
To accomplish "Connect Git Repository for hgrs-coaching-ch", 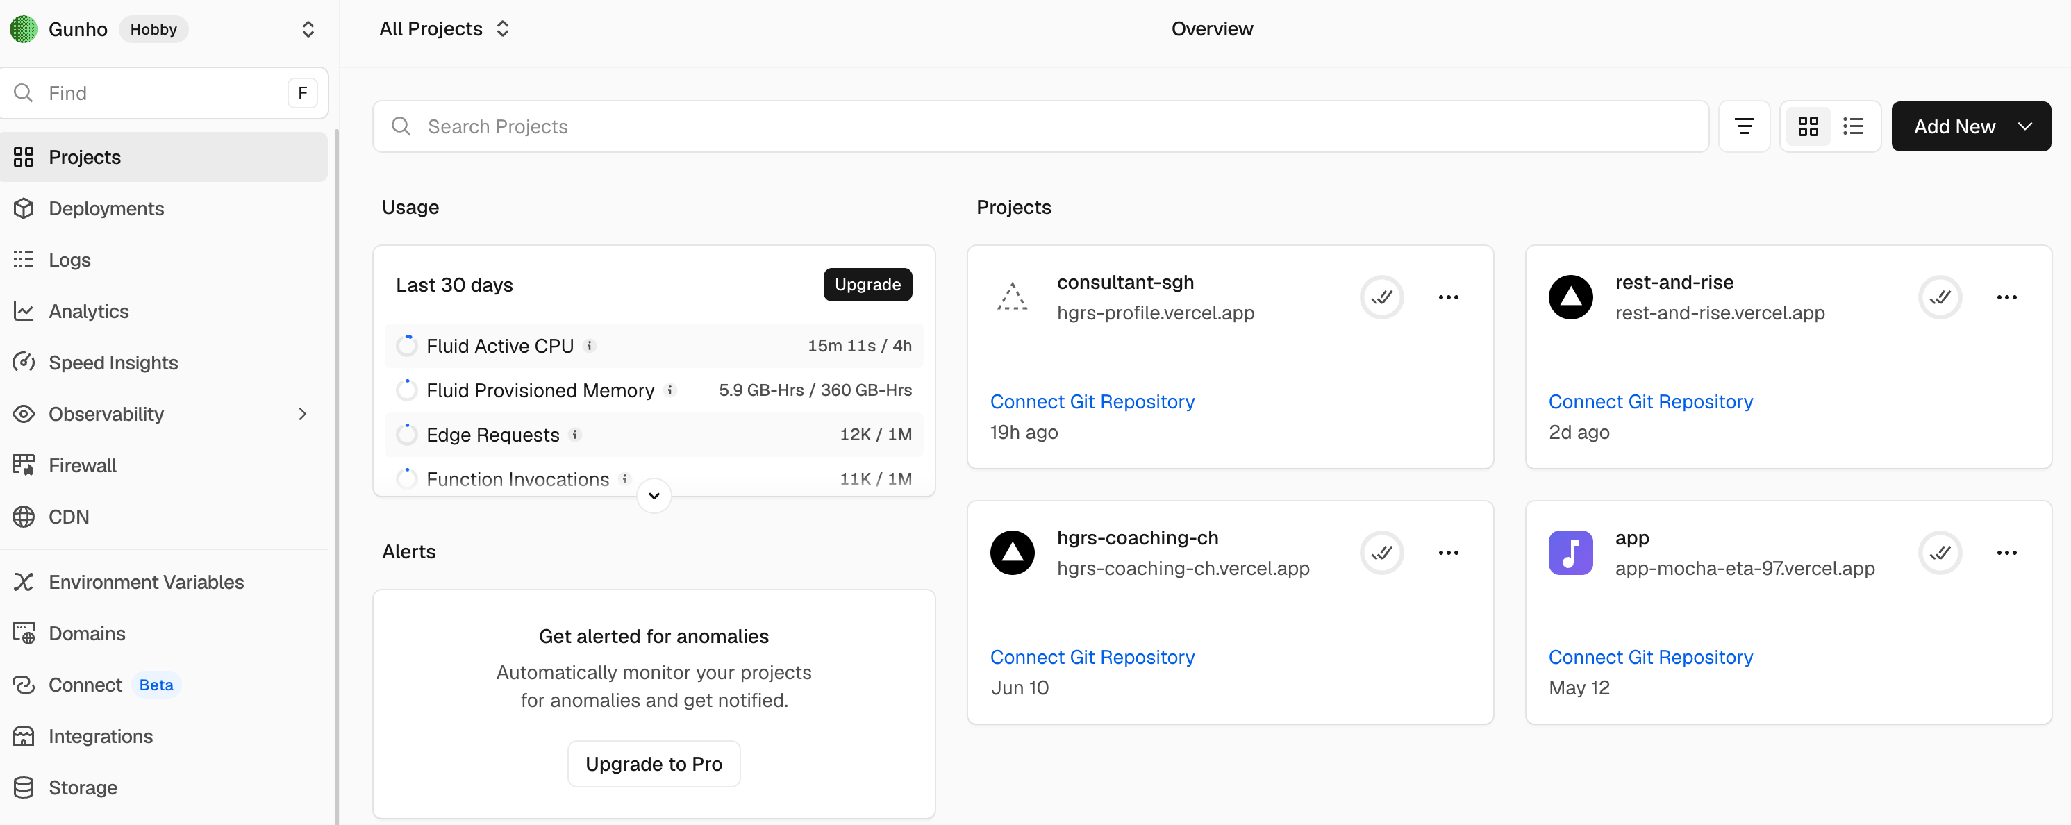I will (x=1092, y=657).
